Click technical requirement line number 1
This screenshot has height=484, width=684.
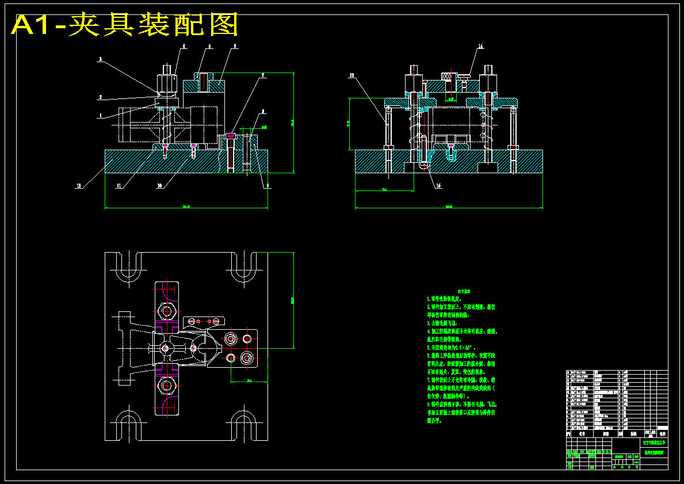tap(444, 299)
